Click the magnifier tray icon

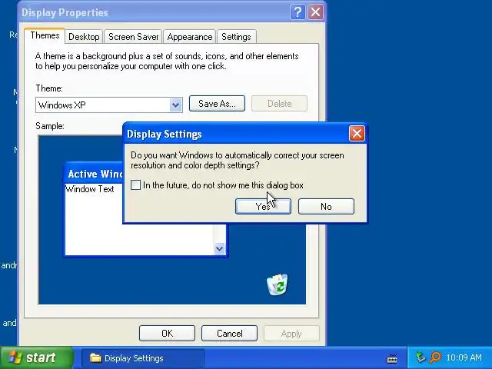436,357
